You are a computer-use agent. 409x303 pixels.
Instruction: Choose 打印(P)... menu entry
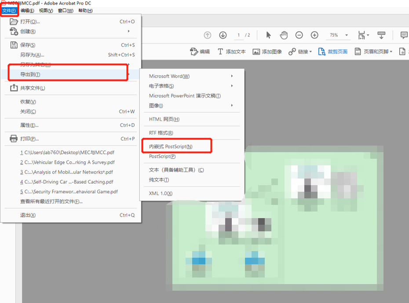pyautogui.click(x=71, y=139)
